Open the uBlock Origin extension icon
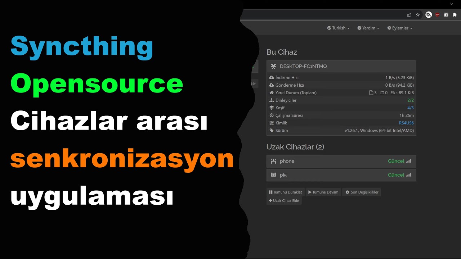461x259 pixels. (437, 15)
